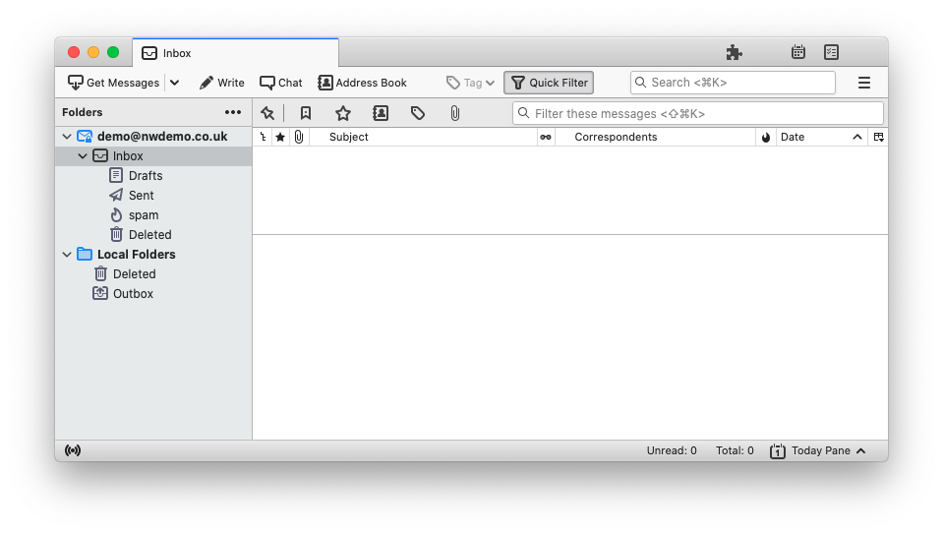The width and height of the screenshot is (943, 534).
Task: Filter messages from address book contacts
Action: (x=381, y=113)
